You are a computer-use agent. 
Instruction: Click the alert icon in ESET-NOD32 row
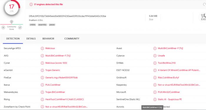[155, 70]
